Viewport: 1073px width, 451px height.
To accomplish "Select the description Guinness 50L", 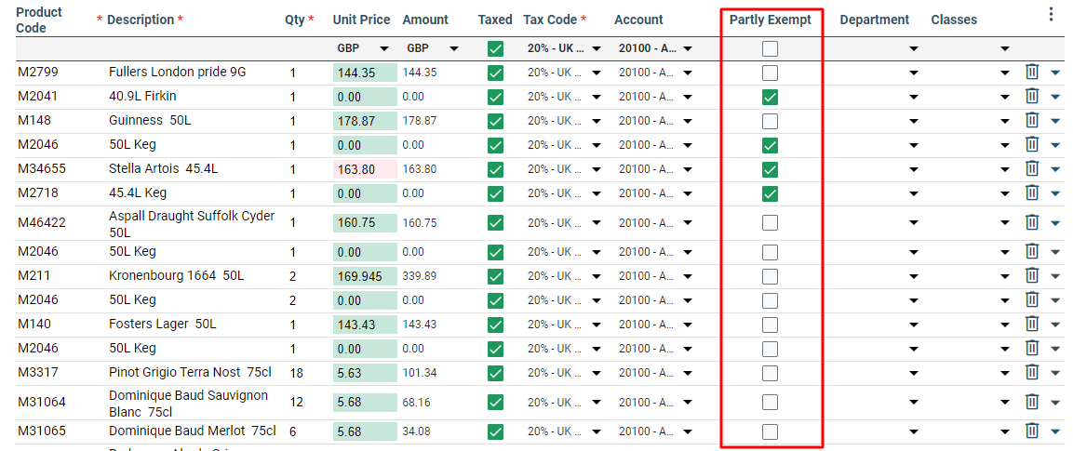I will click(150, 120).
